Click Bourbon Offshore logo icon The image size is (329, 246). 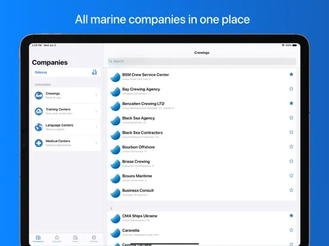pyautogui.click(x=116, y=150)
